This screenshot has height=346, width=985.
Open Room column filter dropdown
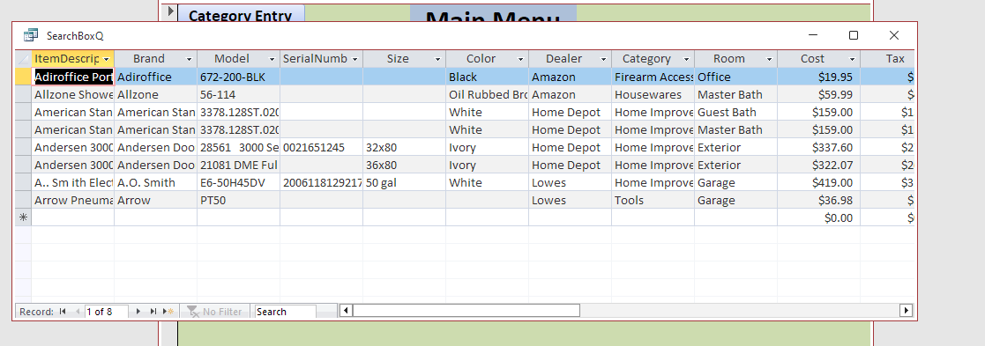[x=770, y=59]
